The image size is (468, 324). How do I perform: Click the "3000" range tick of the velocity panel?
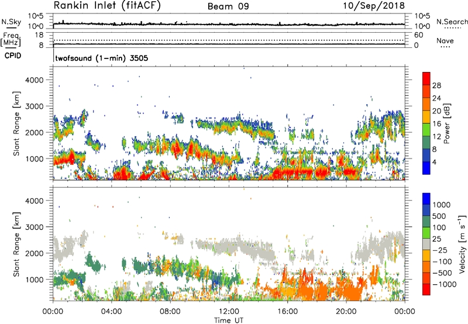pyautogui.click(x=35, y=227)
